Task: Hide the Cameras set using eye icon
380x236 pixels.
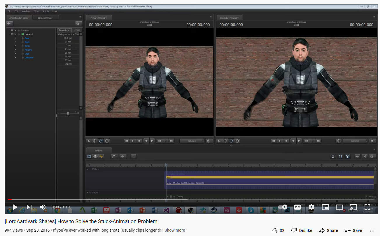Action: [12, 30]
